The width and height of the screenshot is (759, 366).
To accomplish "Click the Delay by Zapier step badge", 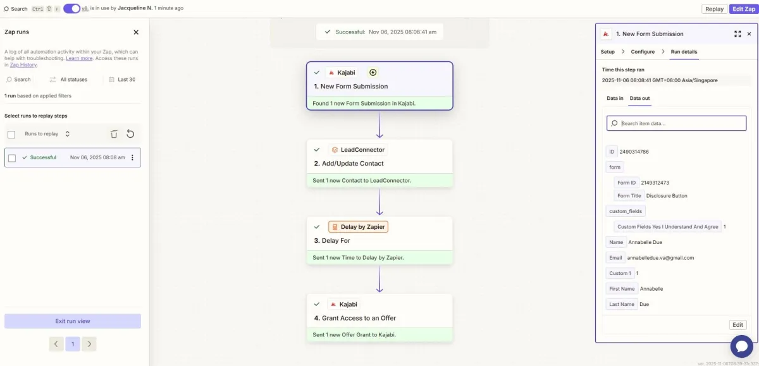I will tap(358, 227).
